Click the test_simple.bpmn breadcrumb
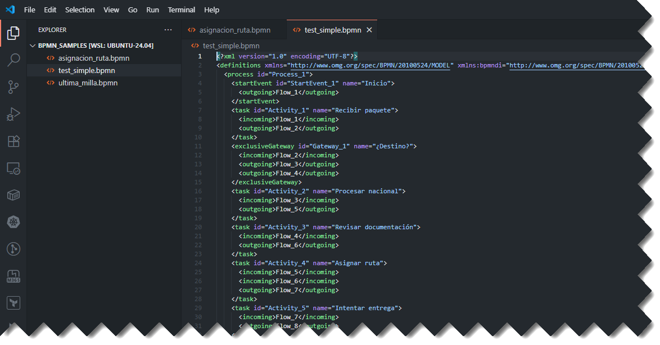The image size is (660, 345). click(x=230, y=46)
